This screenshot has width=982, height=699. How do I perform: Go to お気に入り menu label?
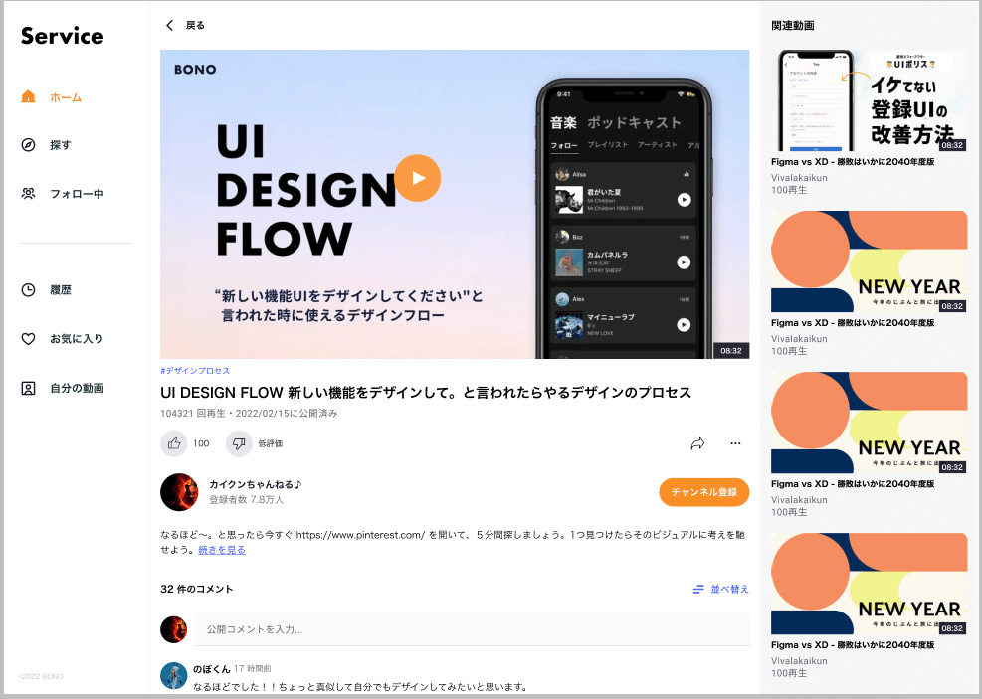[x=77, y=338]
